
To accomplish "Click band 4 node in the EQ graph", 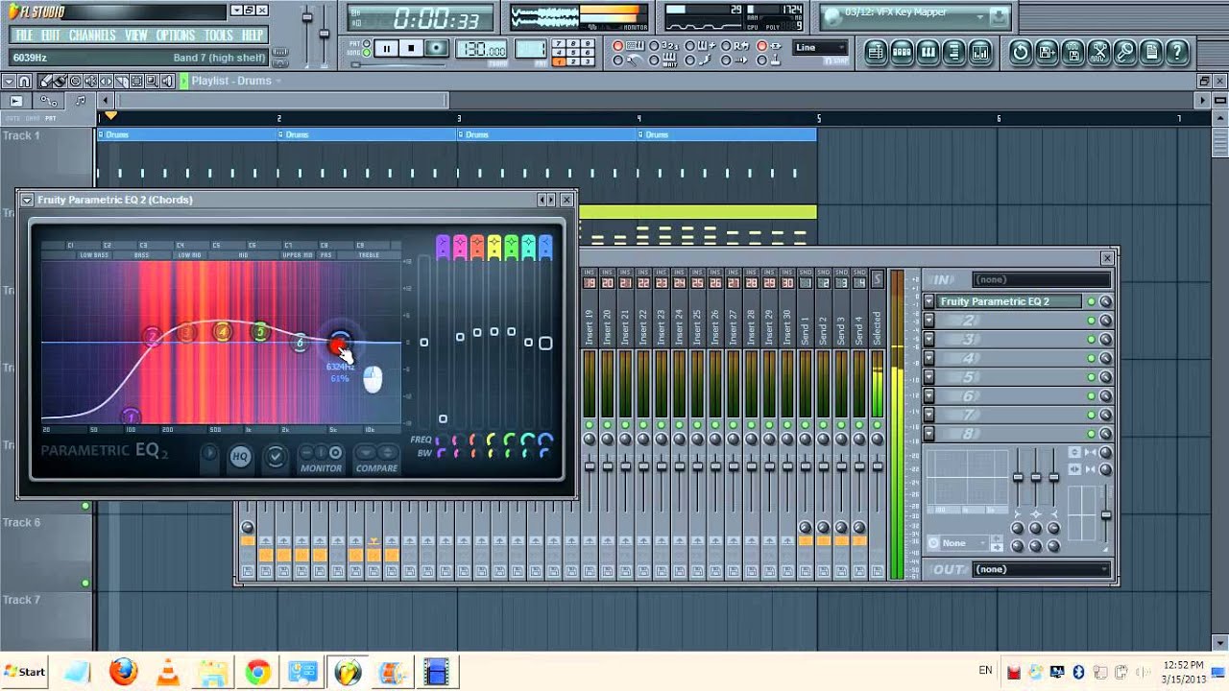I will tap(223, 332).
